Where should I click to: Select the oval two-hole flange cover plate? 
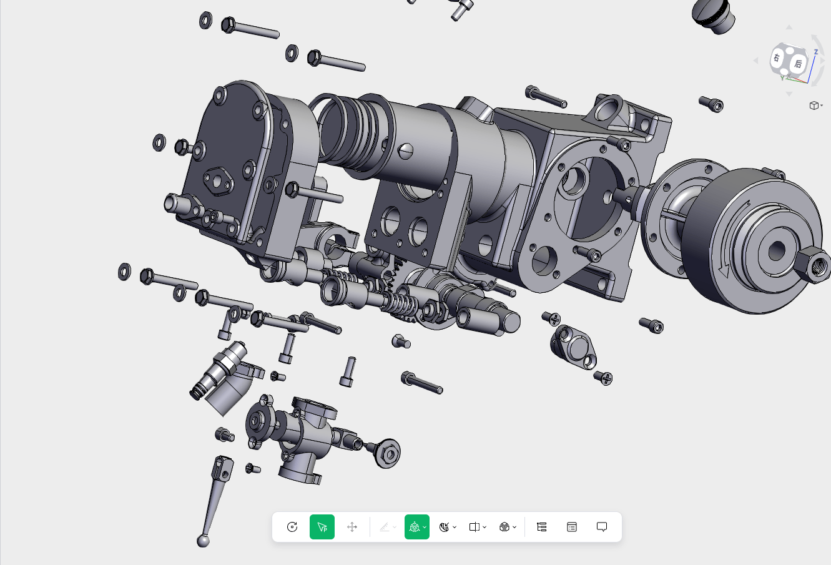click(x=574, y=347)
